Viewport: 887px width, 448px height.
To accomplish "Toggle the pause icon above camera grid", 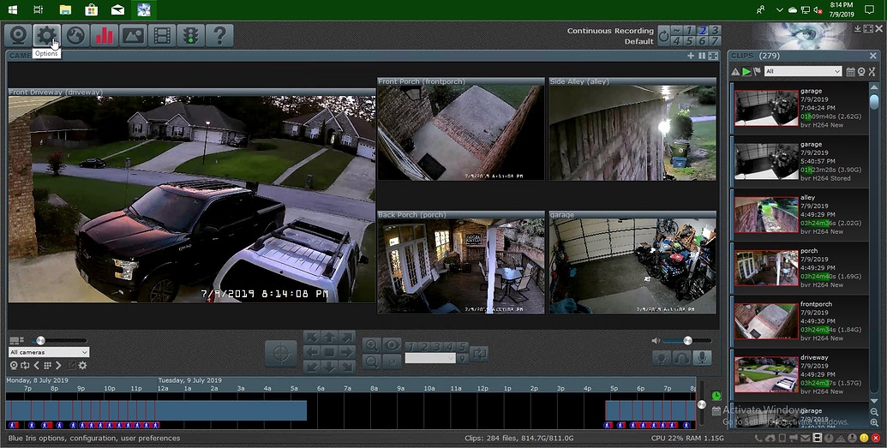I will [x=702, y=56].
